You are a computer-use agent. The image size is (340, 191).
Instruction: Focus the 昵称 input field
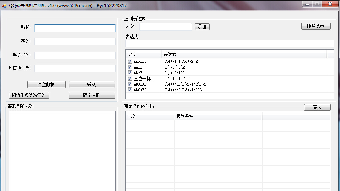coord(75,28)
